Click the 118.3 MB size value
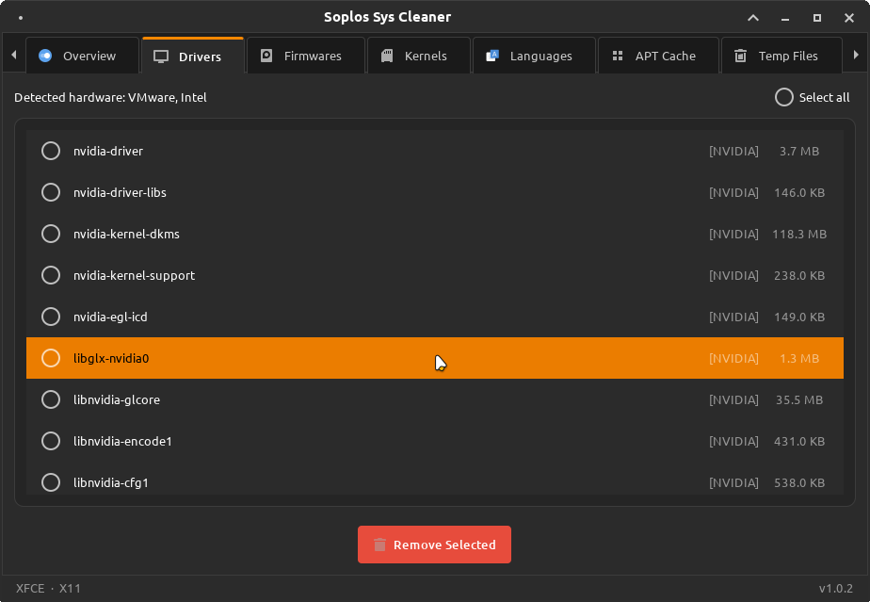 pos(799,234)
